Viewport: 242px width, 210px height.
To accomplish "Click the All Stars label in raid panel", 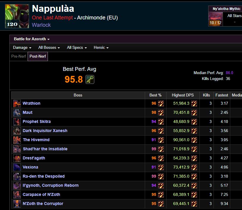I will click(x=235, y=16).
